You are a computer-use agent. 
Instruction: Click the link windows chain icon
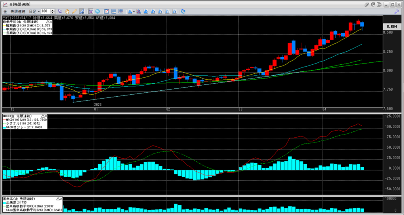point(367,4)
